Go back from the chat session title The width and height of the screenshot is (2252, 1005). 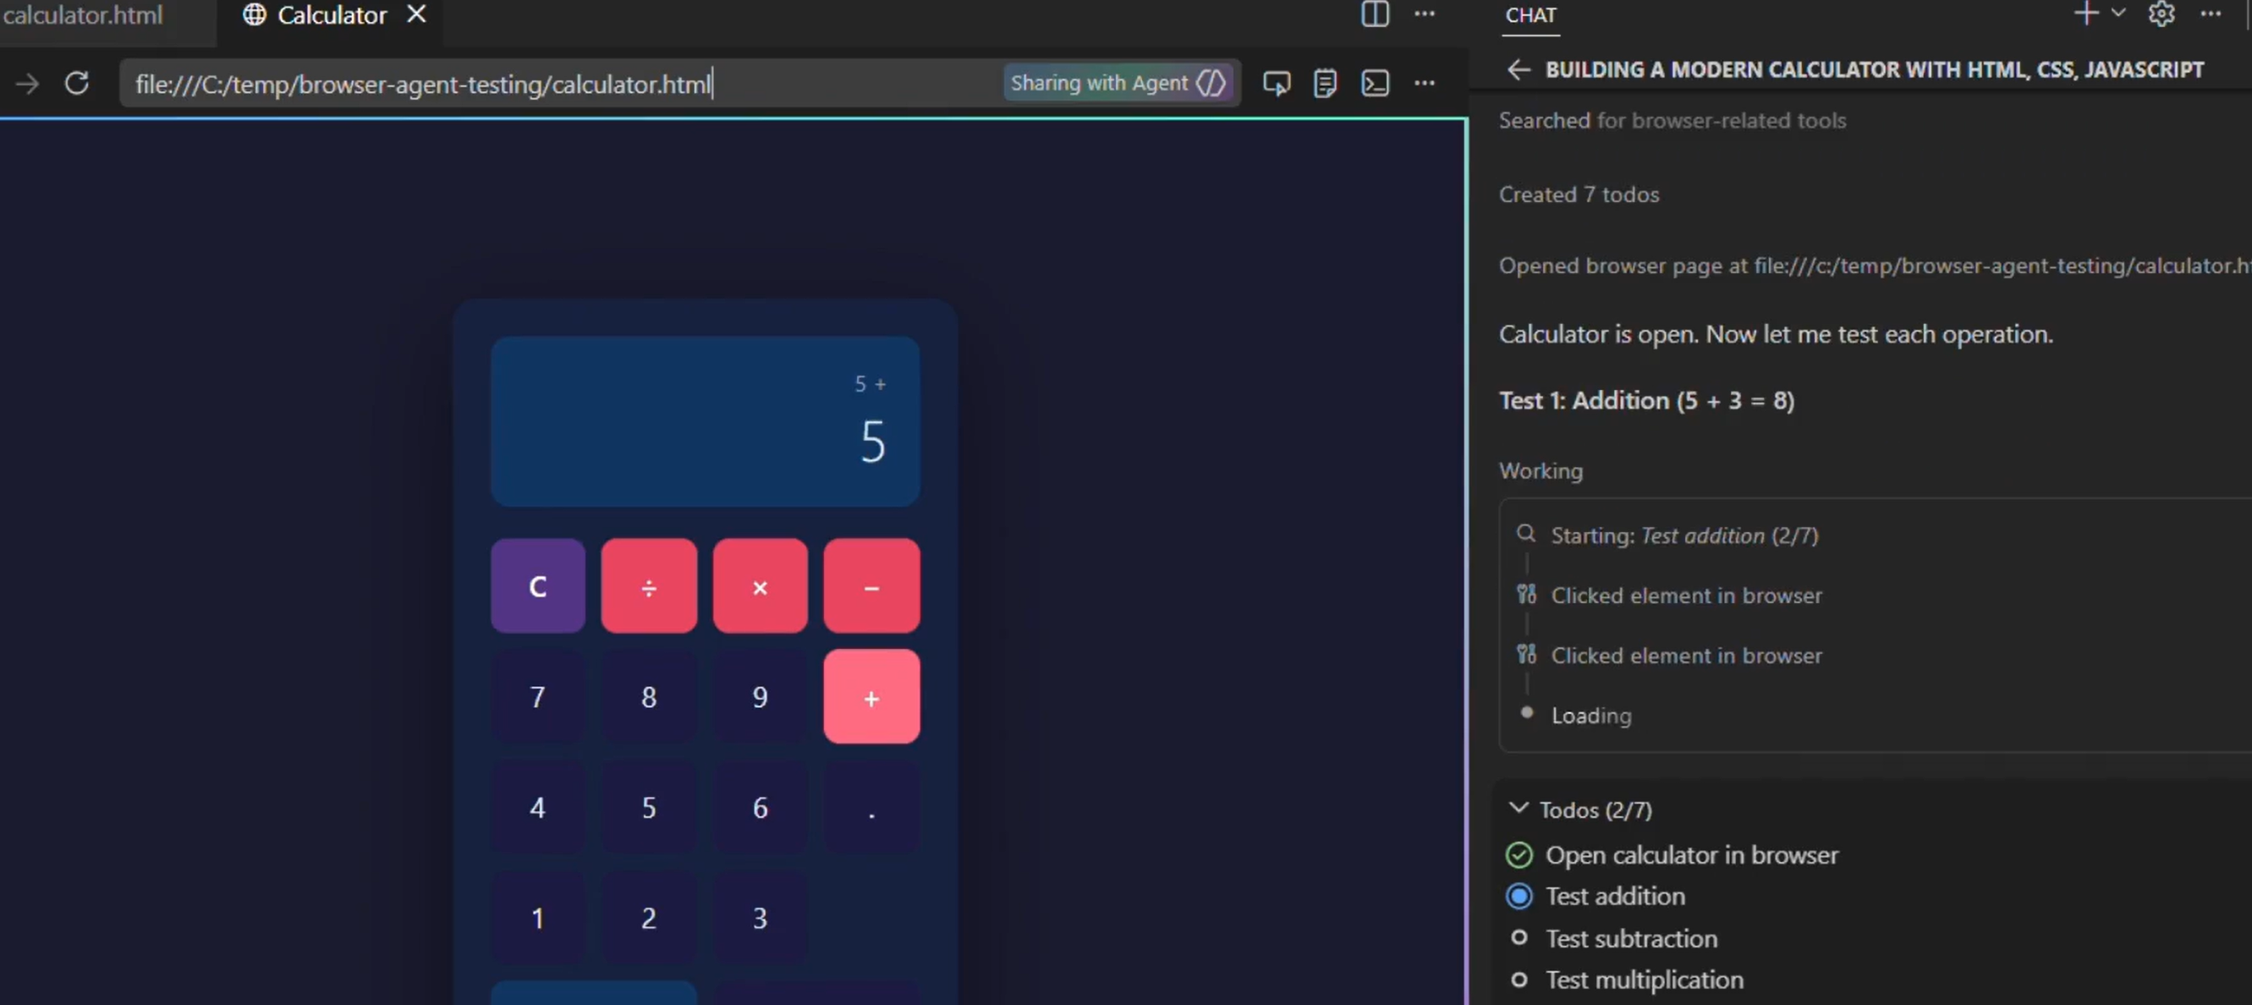(1519, 70)
